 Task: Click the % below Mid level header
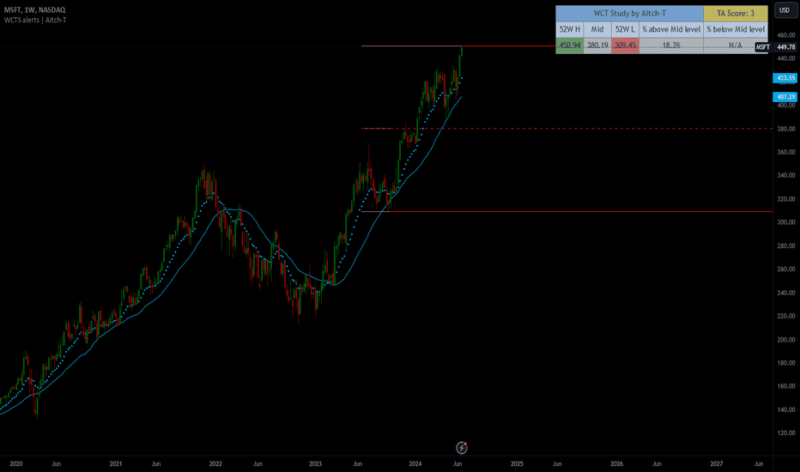point(736,29)
